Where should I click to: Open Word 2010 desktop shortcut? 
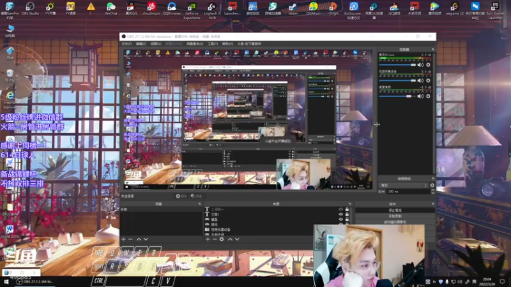pyautogui.click(x=10, y=232)
